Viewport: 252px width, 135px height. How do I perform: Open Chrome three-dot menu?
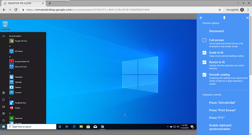tap(248, 10)
